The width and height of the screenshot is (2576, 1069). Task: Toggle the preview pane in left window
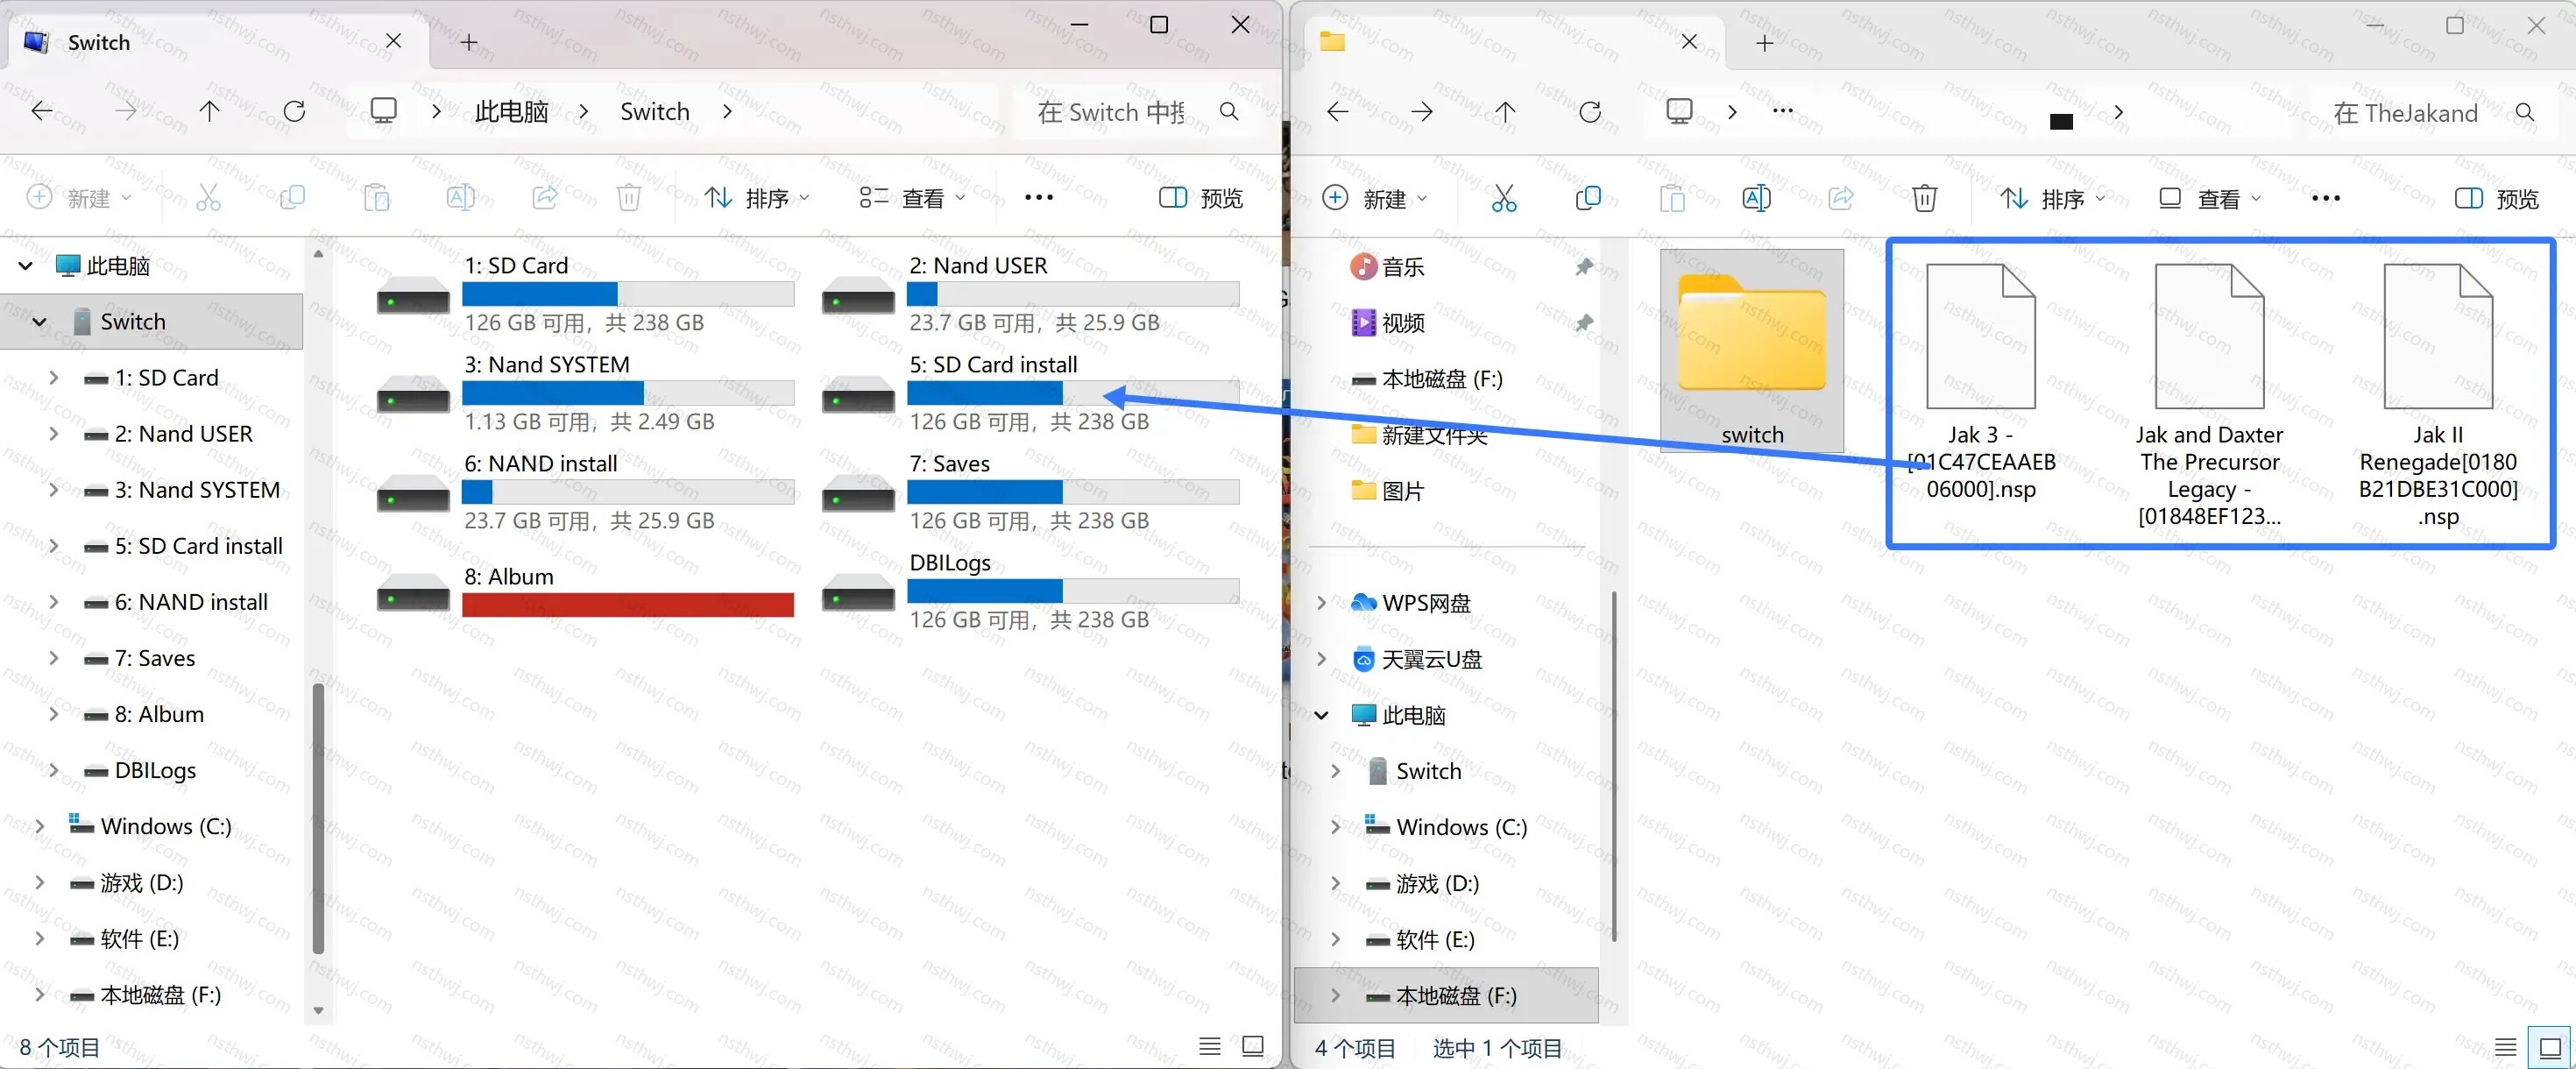pos(1200,198)
